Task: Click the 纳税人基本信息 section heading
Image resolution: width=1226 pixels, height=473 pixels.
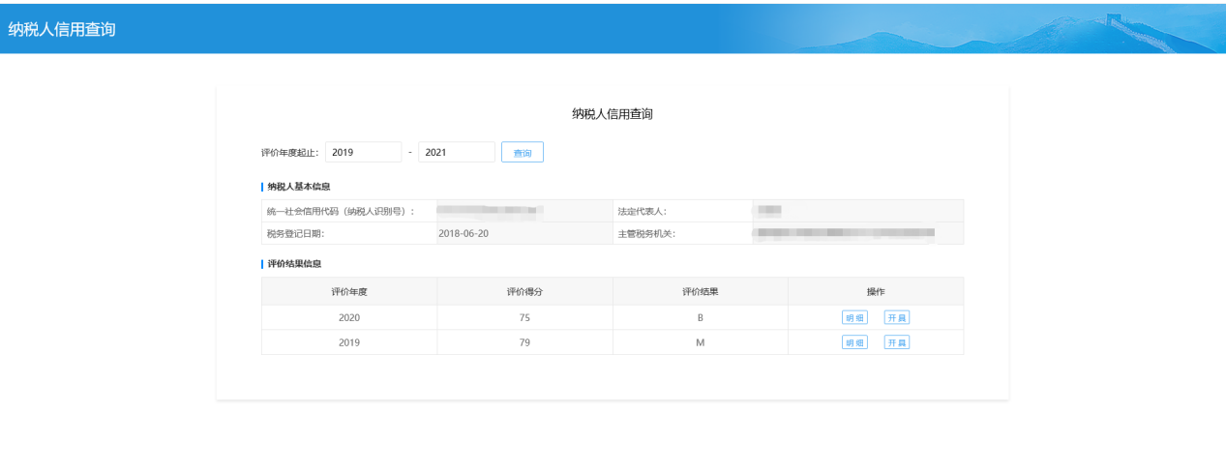Action: [300, 186]
